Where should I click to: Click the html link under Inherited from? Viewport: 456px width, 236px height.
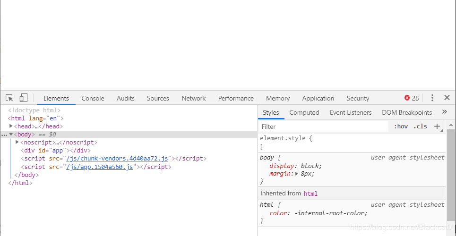click(x=310, y=194)
